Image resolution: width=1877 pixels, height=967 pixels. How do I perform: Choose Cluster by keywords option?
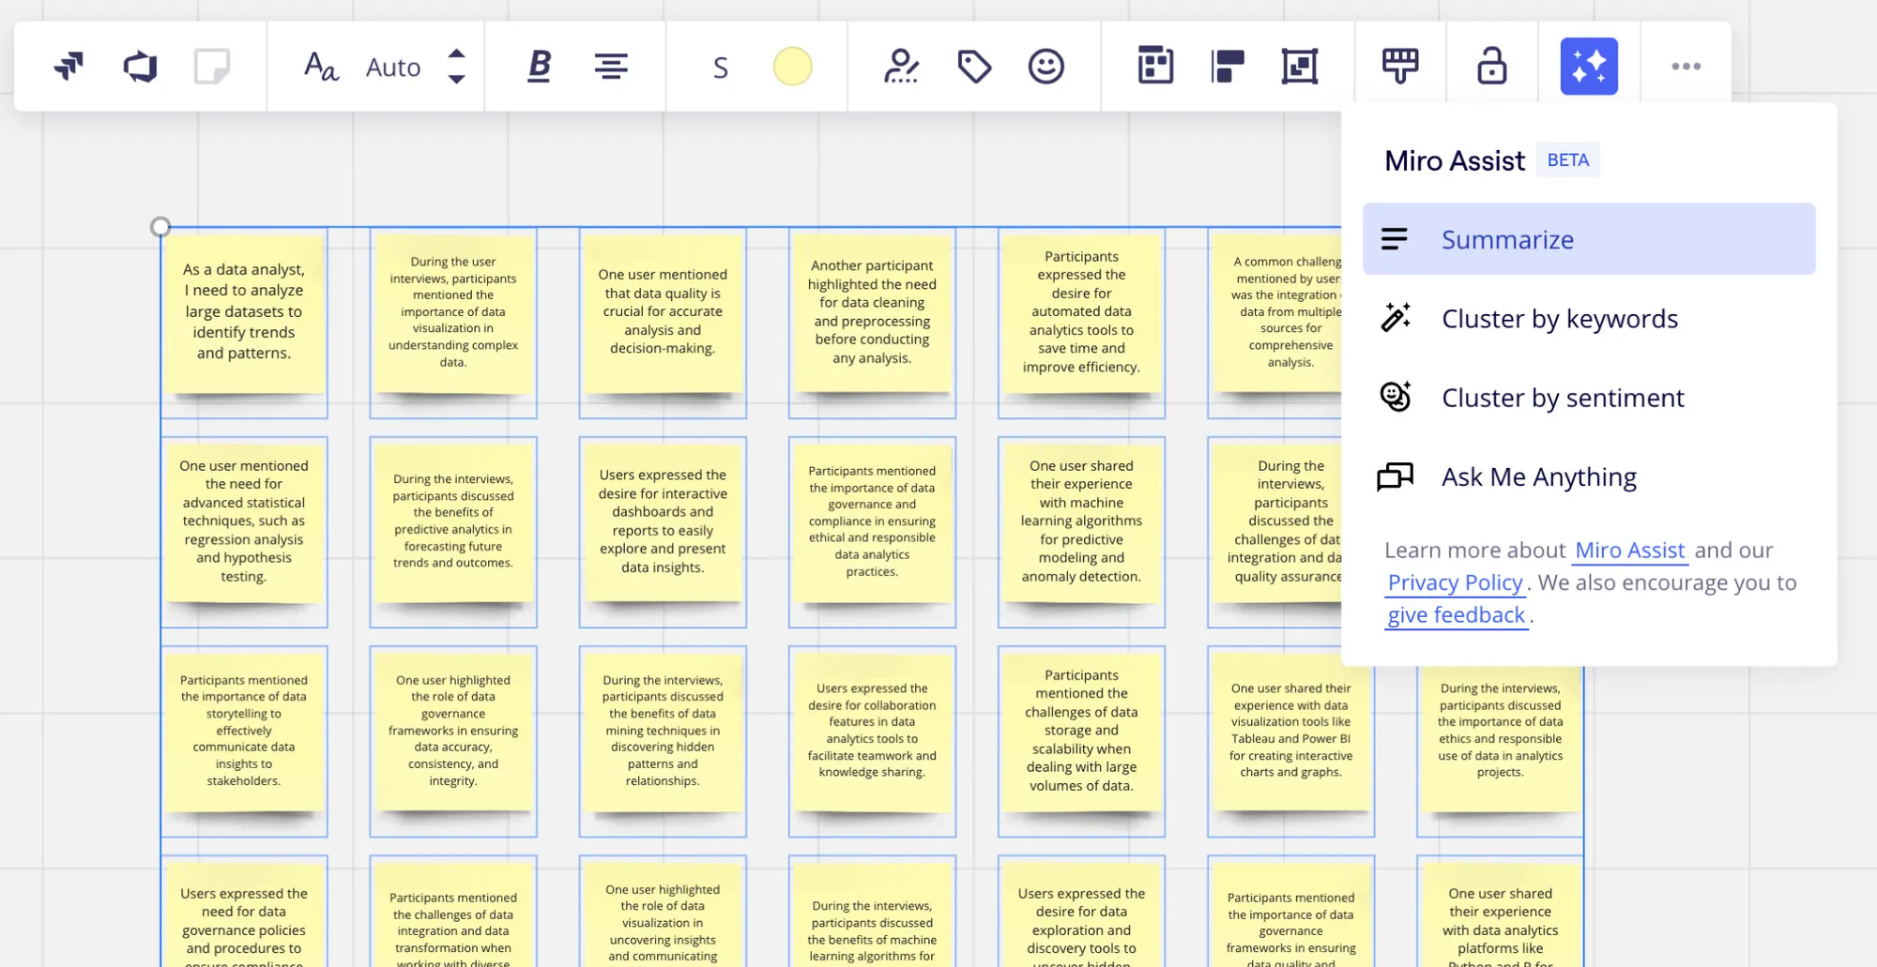[x=1559, y=319]
